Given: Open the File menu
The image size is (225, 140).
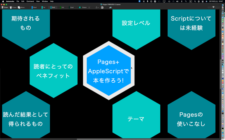Looking at the screenshot, I should (18, 1).
